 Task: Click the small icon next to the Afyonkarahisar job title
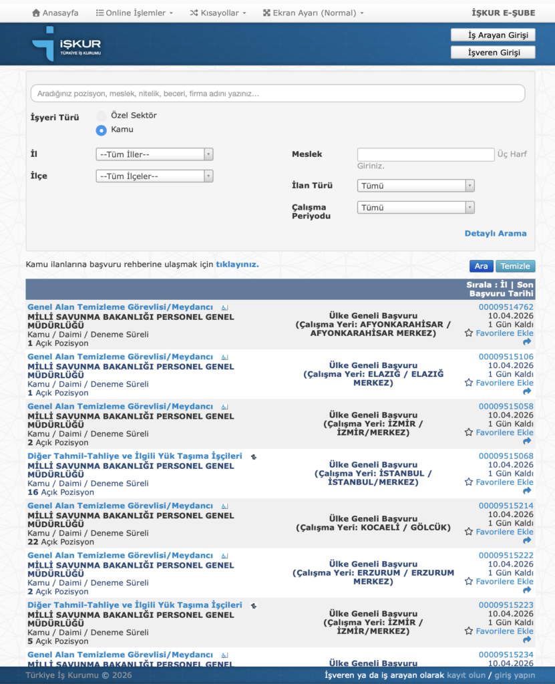pyautogui.click(x=224, y=307)
